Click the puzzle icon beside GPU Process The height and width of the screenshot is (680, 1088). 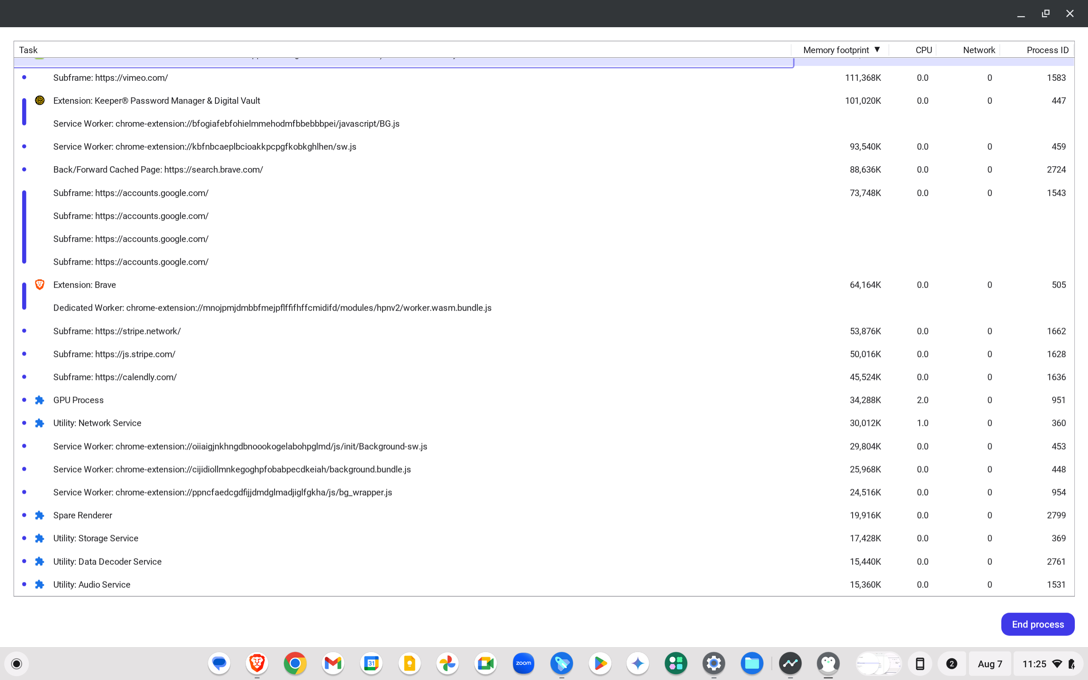(40, 400)
